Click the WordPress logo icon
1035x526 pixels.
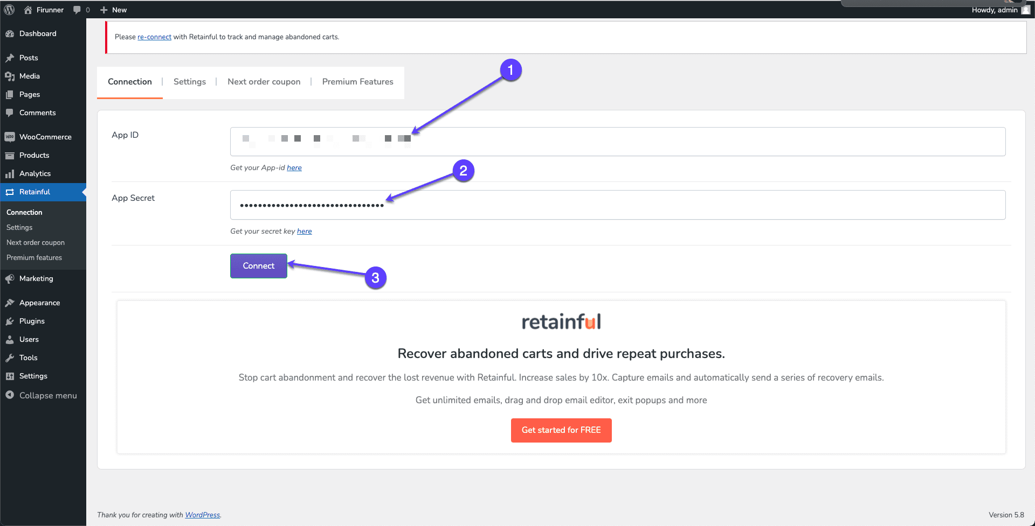click(x=9, y=10)
